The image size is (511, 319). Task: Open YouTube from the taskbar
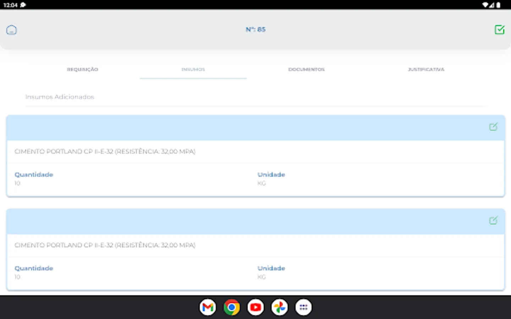(x=255, y=307)
